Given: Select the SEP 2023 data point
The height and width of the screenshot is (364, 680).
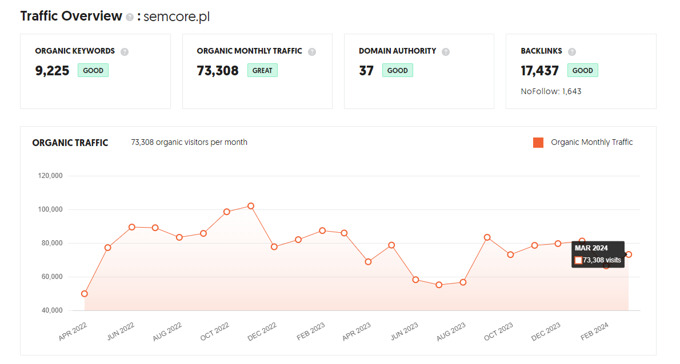Looking at the screenshot, I should 487,237.
